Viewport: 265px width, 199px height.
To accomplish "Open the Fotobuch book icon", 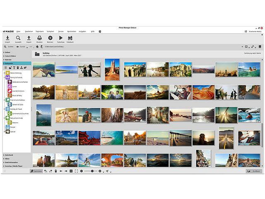I will point(70,38).
